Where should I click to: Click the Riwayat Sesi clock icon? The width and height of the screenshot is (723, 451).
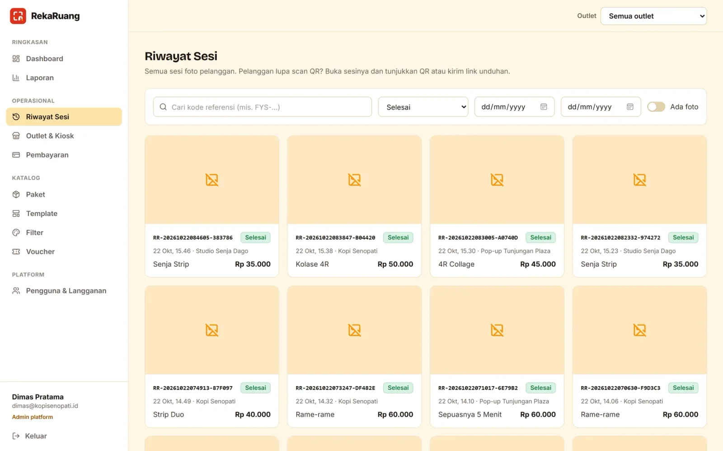coord(16,117)
